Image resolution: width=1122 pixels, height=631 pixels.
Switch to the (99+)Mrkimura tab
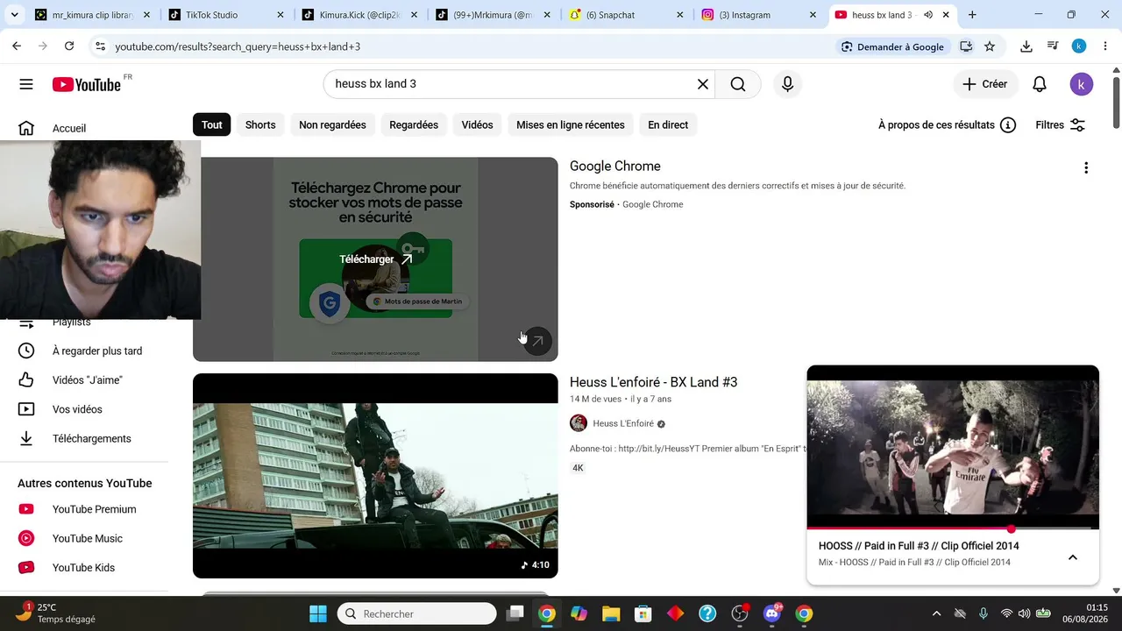(x=494, y=15)
